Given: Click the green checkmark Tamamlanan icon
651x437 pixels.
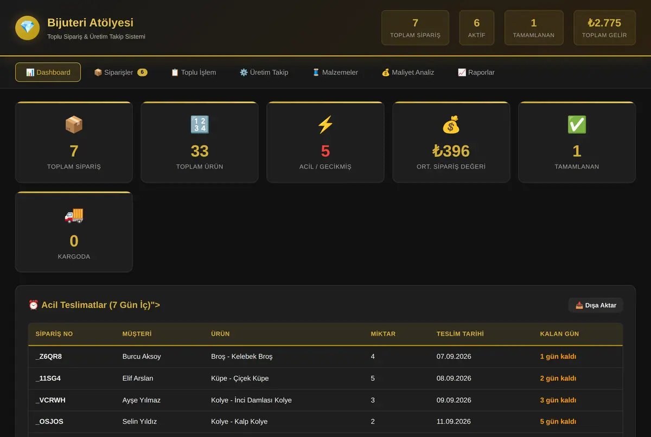Looking at the screenshot, I should pyautogui.click(x=577, y=125).
